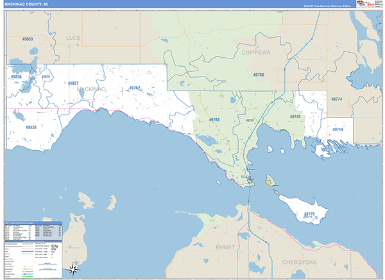Image resolution: width=385 pixels, height=280 pixels.
Task: Click the edition subtitle text in header
Action: [327, 6]
